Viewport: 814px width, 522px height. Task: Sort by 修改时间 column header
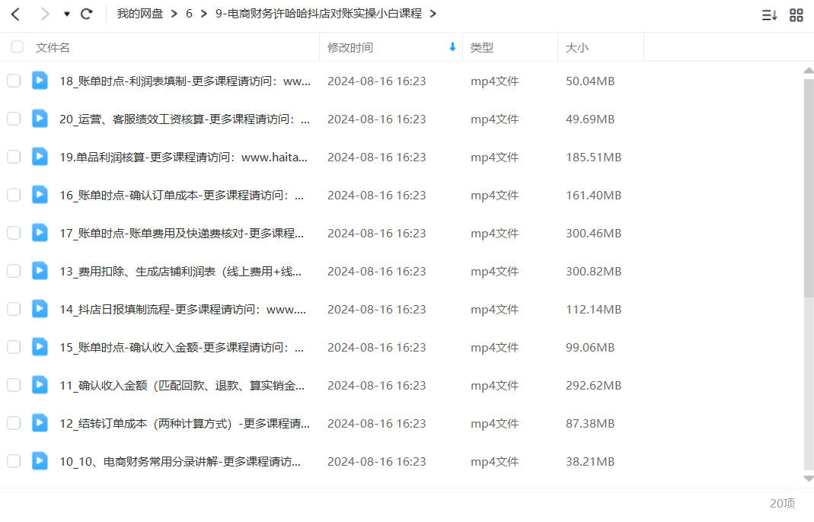pyautogui.click(x=350, y=48)
